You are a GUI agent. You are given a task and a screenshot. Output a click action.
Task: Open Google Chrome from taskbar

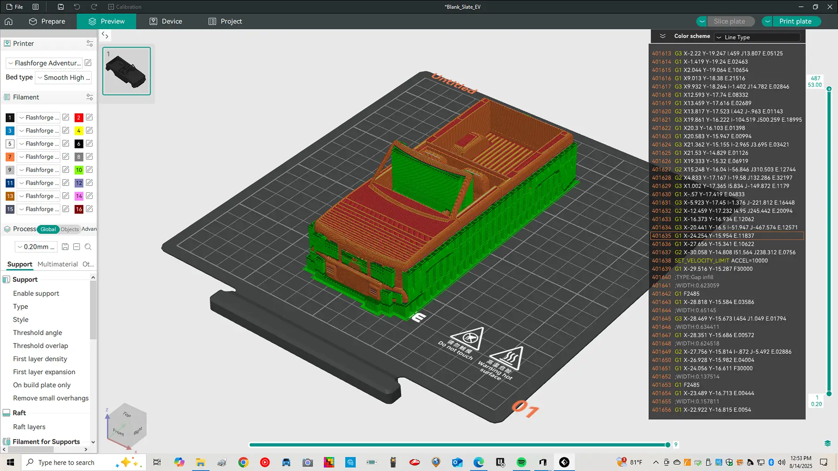(243, 462)
